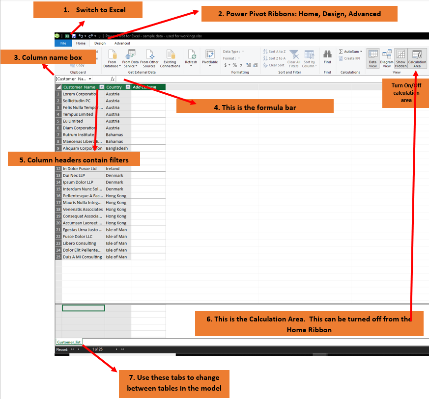Click the Power Pivot app icon
The image size is (429, 399).
point(57,36)
